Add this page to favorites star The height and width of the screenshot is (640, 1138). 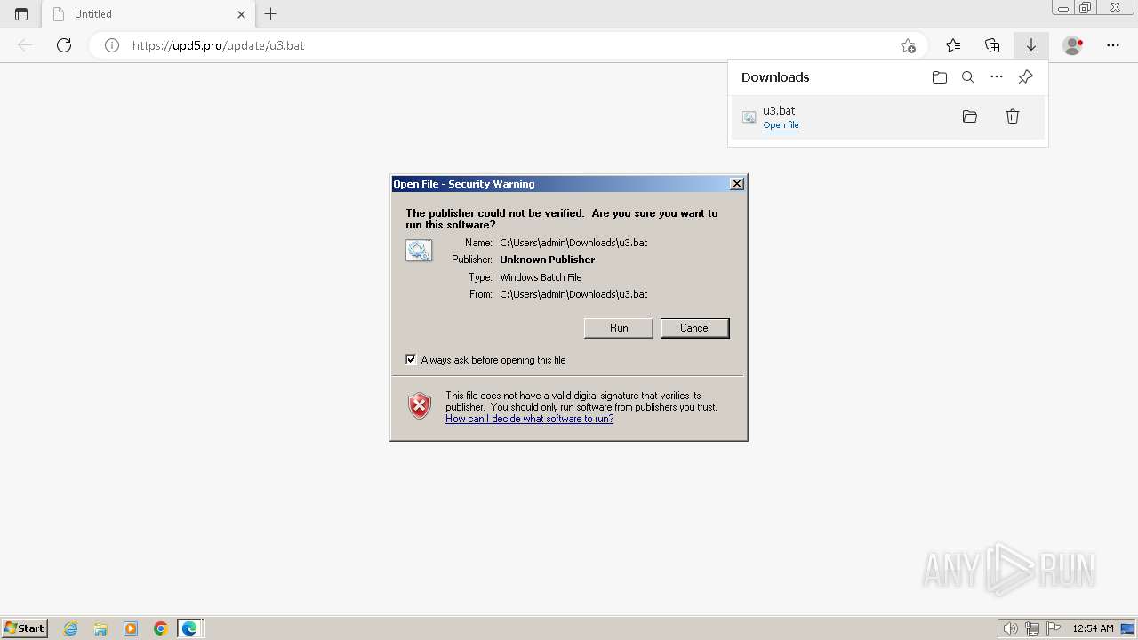pos(908,45)
